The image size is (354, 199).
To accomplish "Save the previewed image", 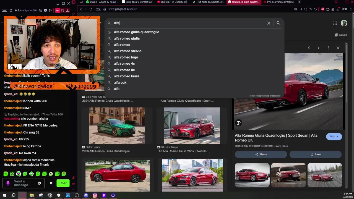I will [x=316, y=155].
